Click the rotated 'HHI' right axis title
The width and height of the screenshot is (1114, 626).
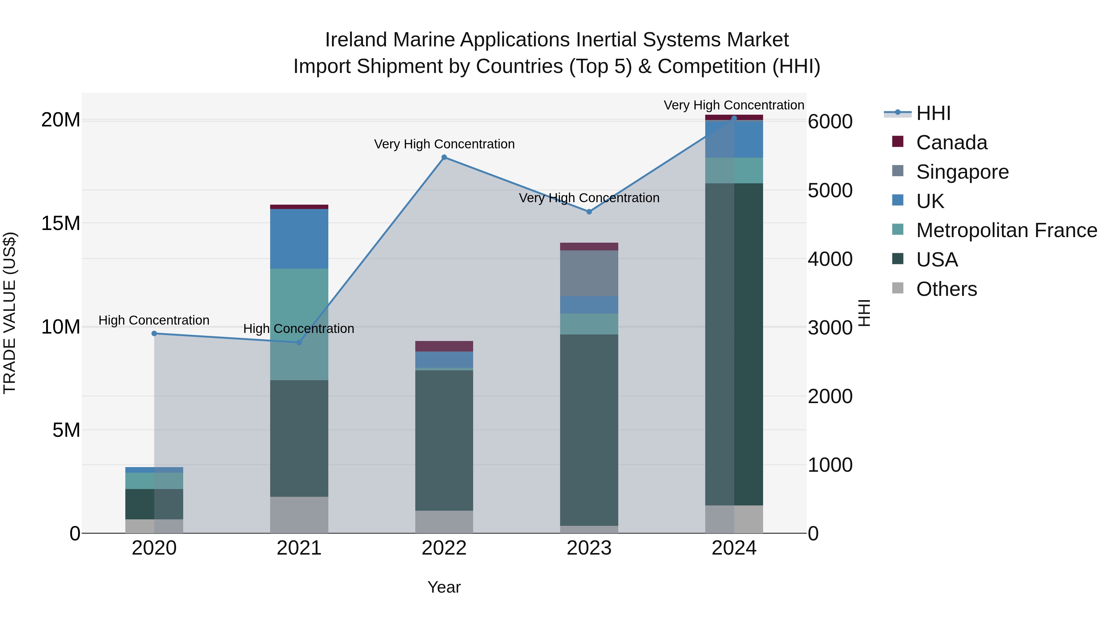click(864, 313)
